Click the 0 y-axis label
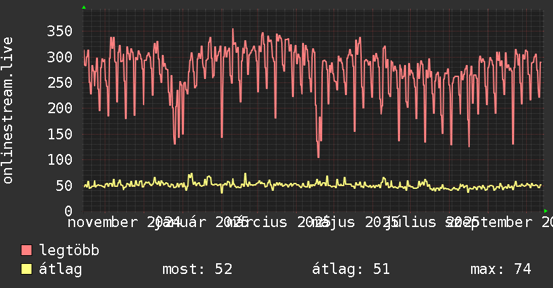The image size is (553, 288). 68,211
